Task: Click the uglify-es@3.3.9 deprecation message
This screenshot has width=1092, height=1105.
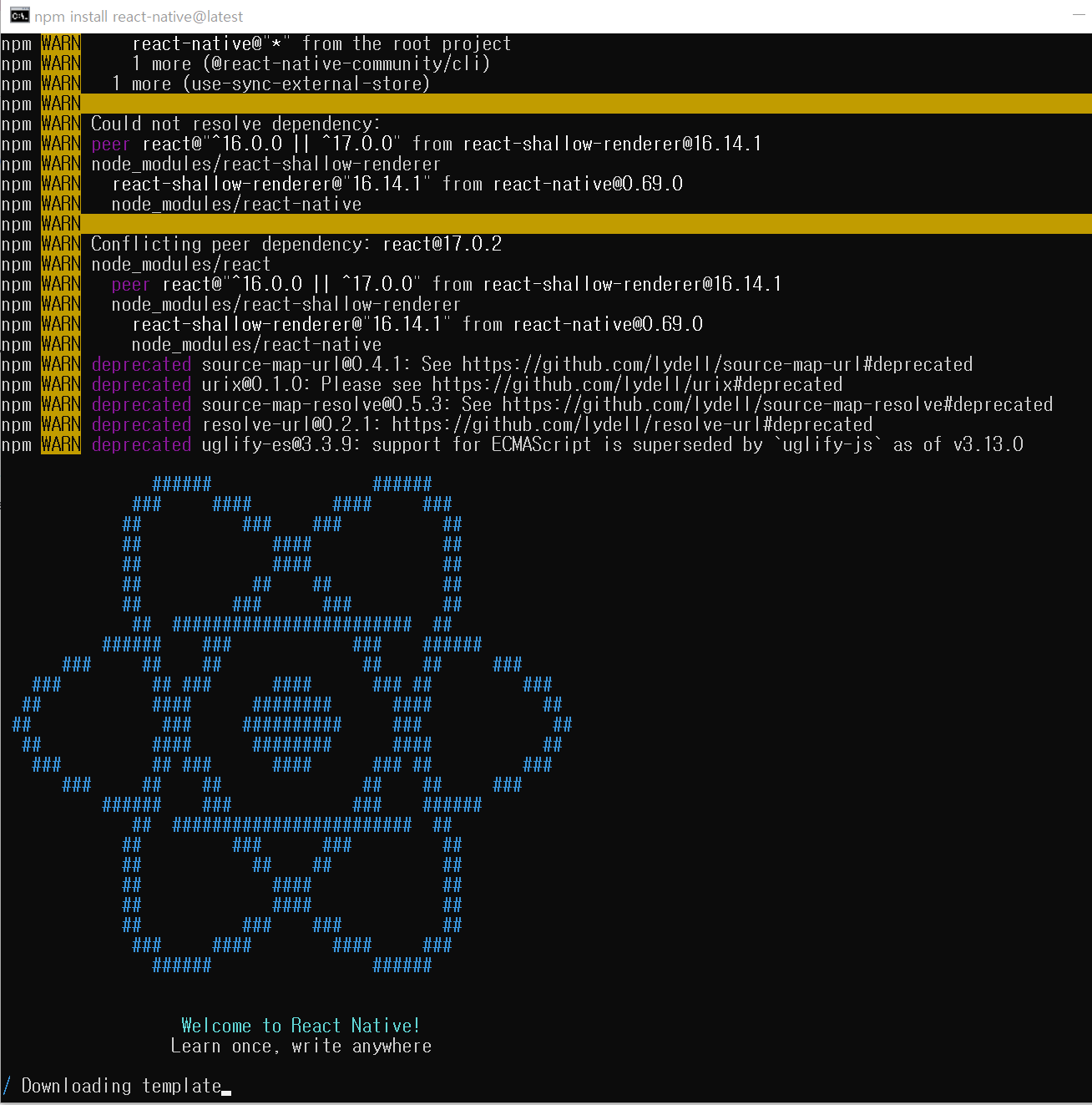Action: tap(612, 444)
